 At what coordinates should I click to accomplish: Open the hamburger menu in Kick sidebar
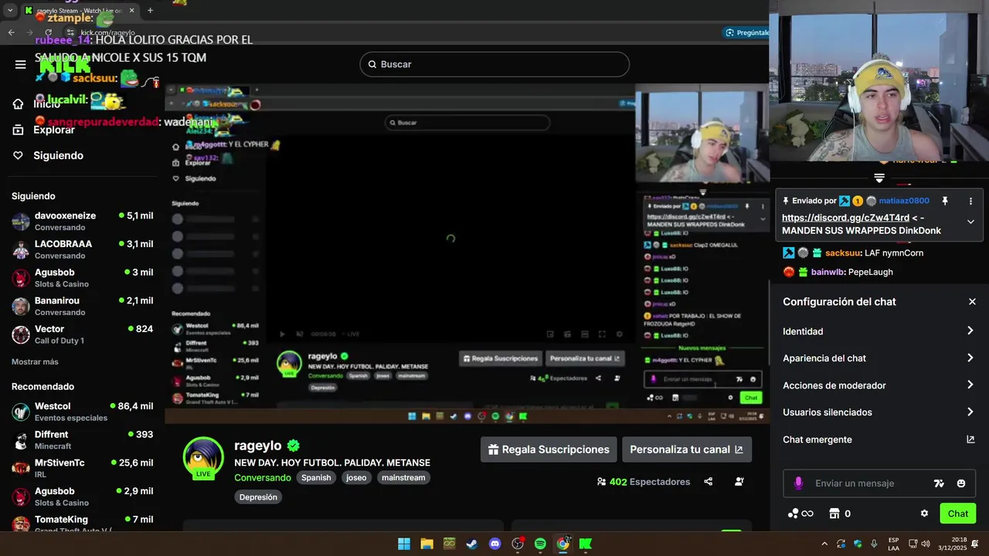pyautogui.click(x=21, y=64)
